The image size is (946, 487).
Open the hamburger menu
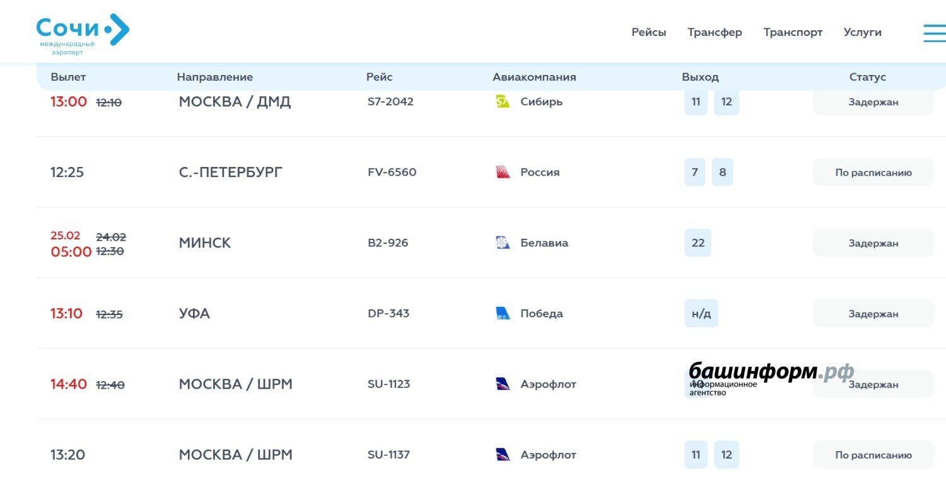[x=934, y=33]
